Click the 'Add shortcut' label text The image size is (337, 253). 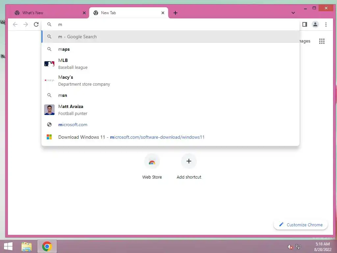189,177
